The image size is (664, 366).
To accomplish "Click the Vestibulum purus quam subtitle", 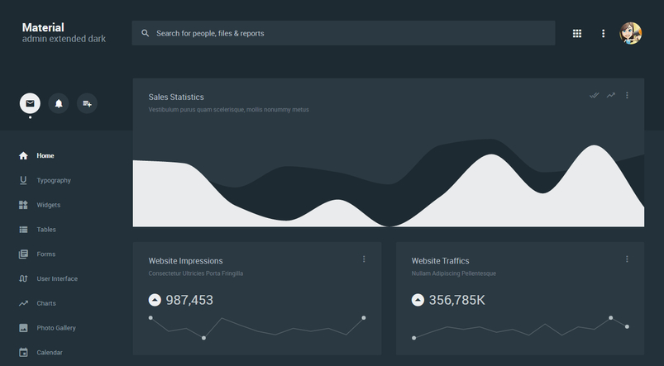I will (x=229, y=110).
